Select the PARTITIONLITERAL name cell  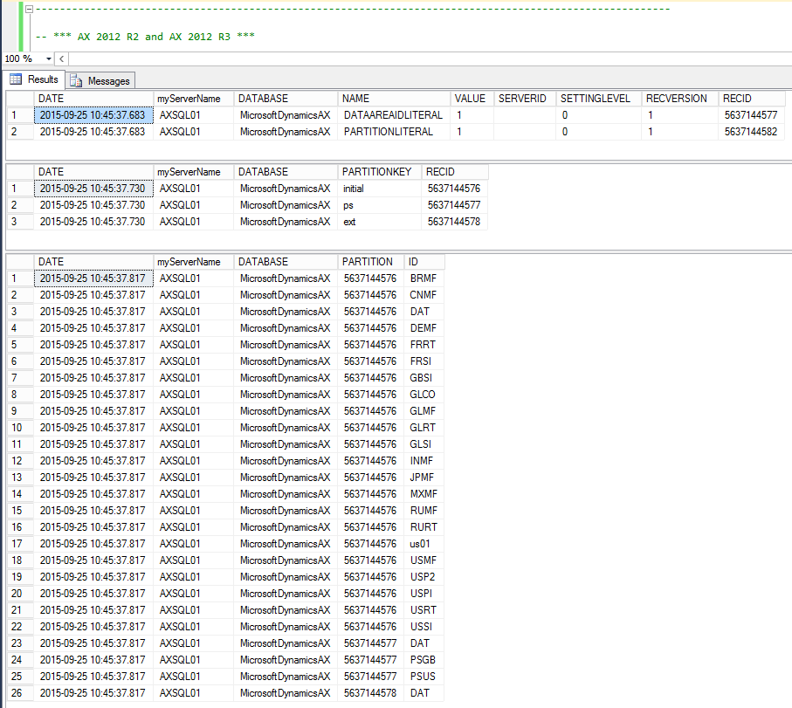coord(388,132)
